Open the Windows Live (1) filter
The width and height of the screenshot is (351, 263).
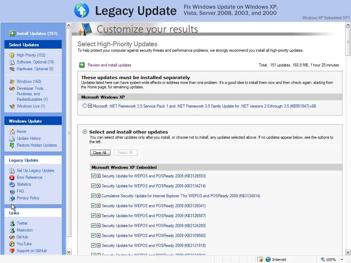pyautogui.click(x=31, y=106)
